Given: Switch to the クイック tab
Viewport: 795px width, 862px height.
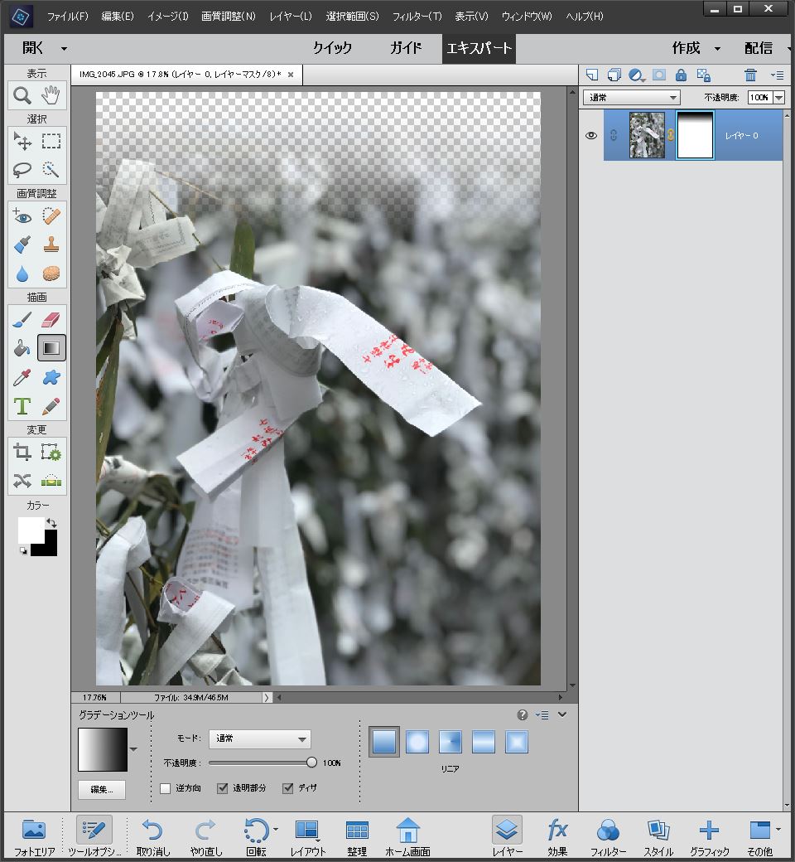Looking at the screenshot, I should [332, 48].
